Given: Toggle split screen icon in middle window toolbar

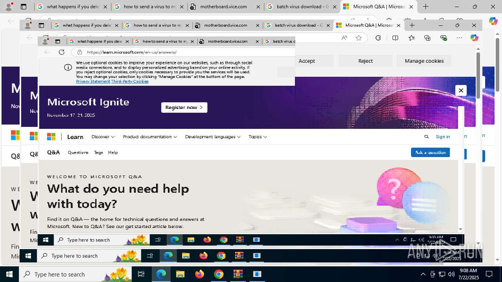Looking at the screenshot, I should 395,38.
